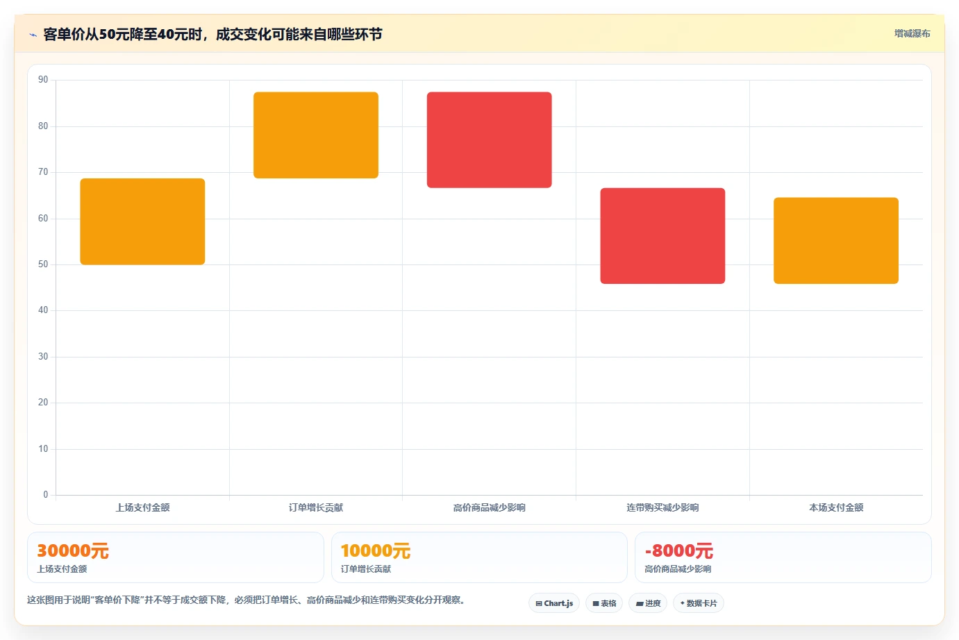Click the x-axis label 上场支付金额
The image size is (959, 640).
click(142, 507)
